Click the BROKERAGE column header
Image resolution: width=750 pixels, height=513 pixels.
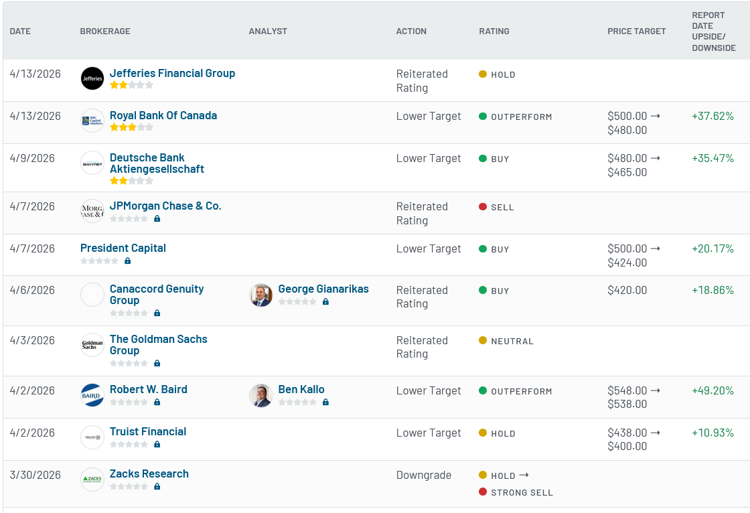(105, 31)
